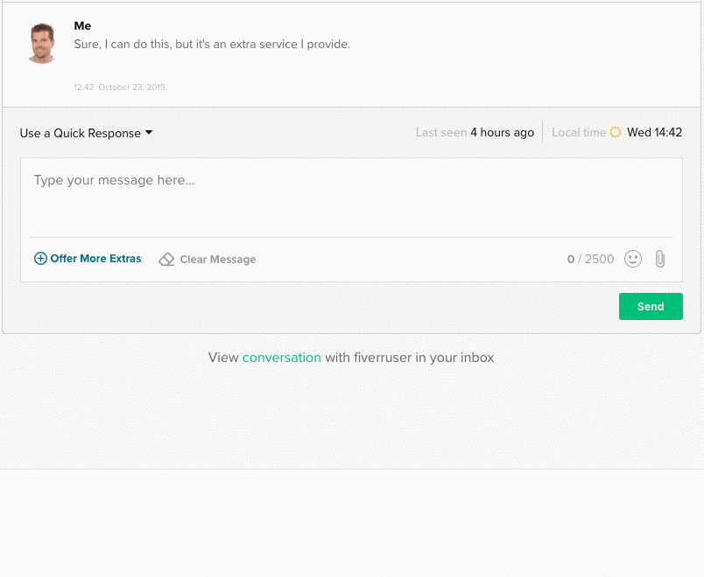Screen dimensions: 704x577
Task: Open the emoji picker smiley icon
Action: click(x=633, y=259)
